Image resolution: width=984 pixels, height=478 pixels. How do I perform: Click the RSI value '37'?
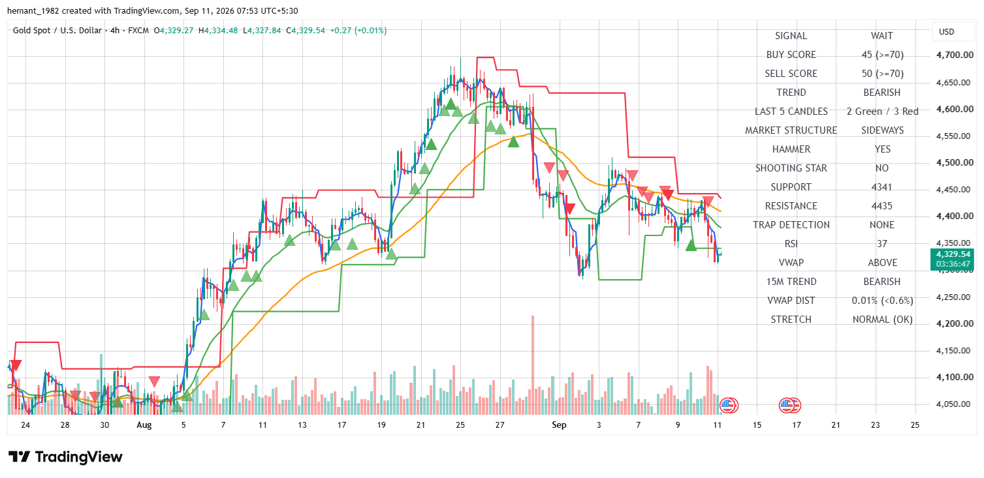point(882,244)
